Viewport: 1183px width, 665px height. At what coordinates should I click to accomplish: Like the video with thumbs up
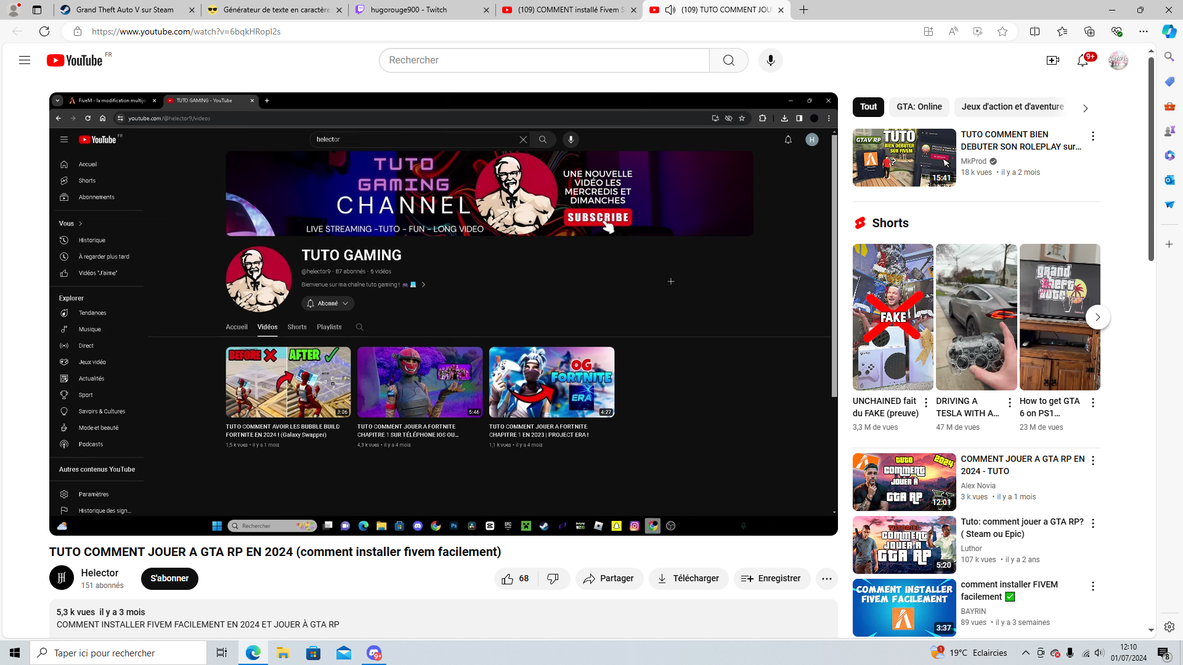coord(516,578)
